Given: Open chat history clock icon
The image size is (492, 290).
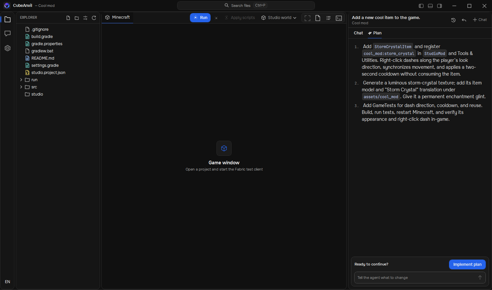Looking at the screenshot, I should 453,20.
